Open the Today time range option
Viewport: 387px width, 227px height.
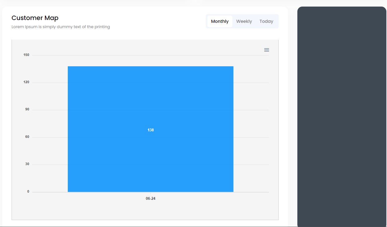tap(266, 21)
